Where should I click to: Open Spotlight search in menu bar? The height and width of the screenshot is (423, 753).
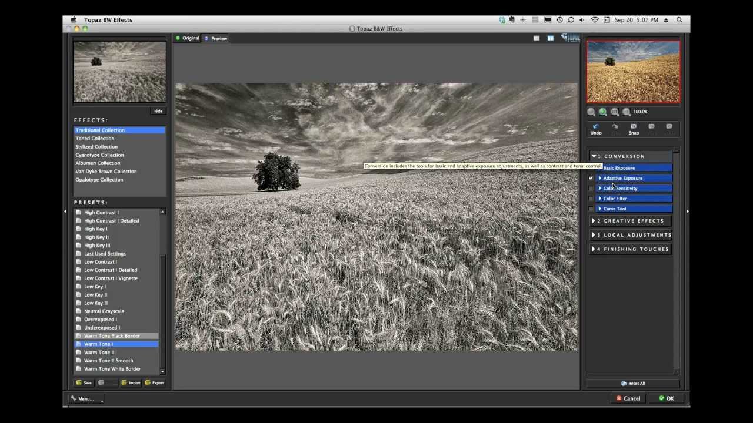[x=679, y=20]
